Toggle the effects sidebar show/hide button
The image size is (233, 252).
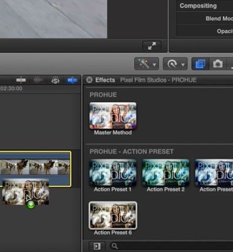click(97, 246)
